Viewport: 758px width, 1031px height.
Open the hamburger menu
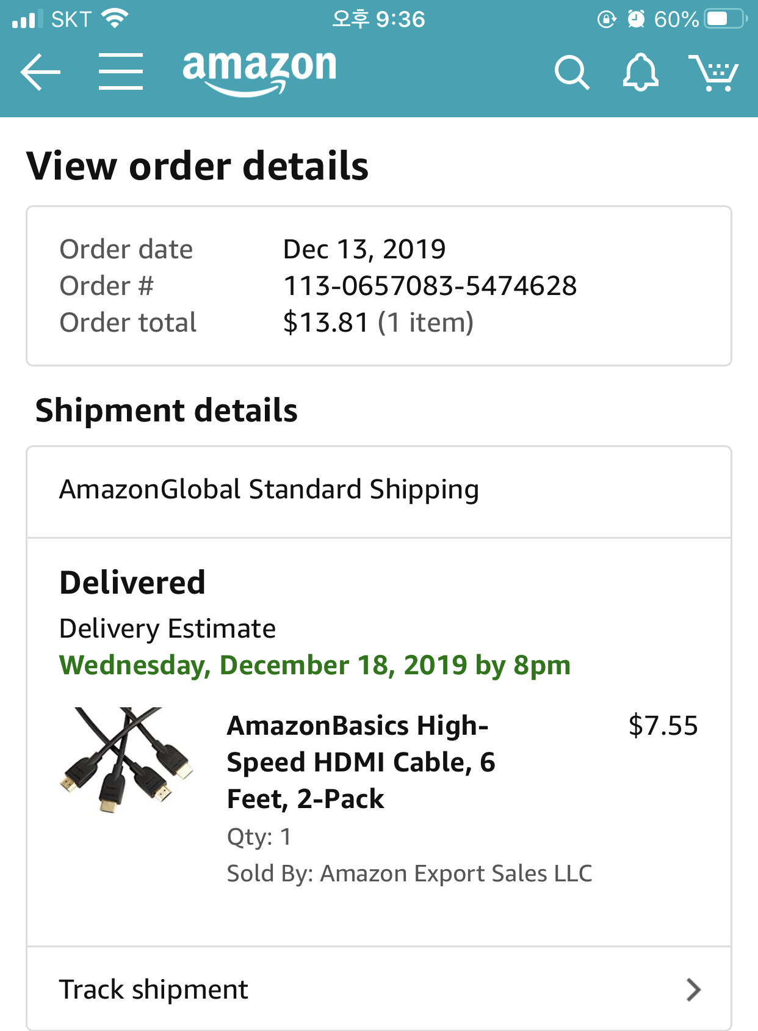tap(121, 71)
